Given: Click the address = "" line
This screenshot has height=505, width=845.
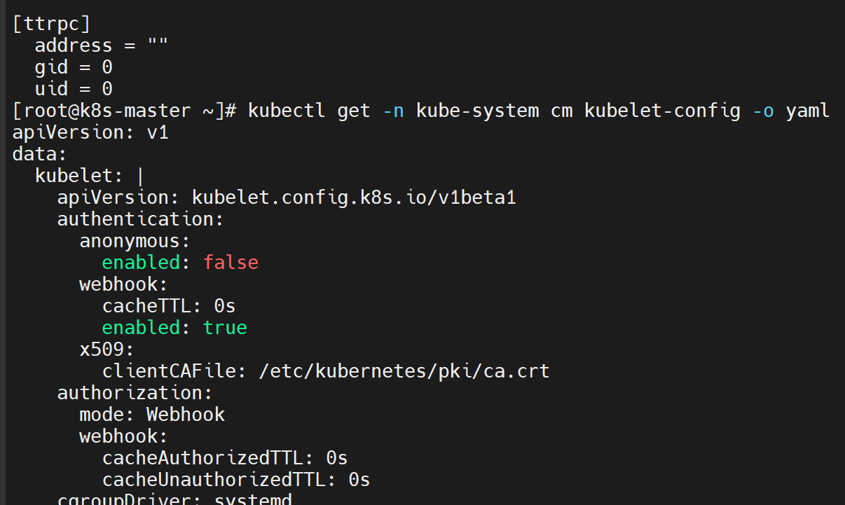Looking at the screenshot, I should (102, 46).
